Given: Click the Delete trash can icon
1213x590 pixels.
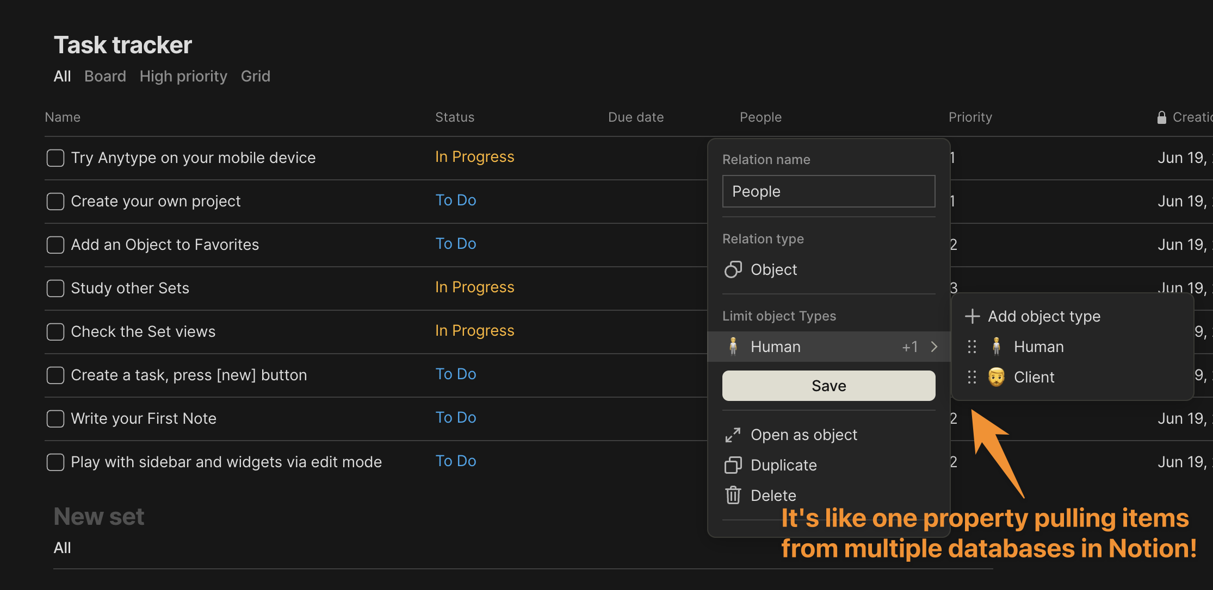Looking at the screenshot, I should point(733,495).
